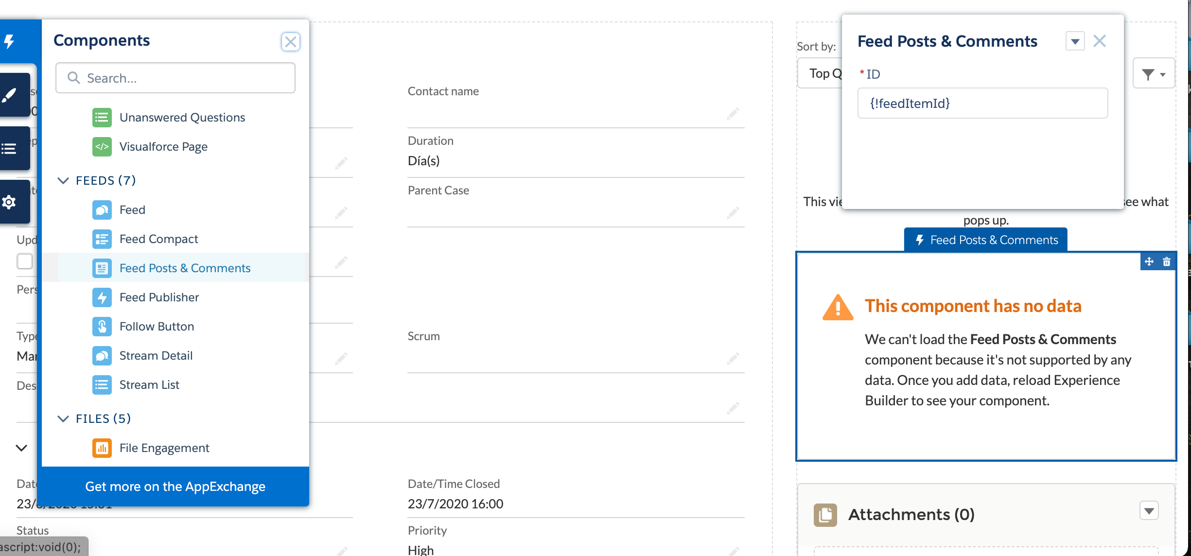
Task: Open the feed filter dropdown
Action: [1154, 74]
